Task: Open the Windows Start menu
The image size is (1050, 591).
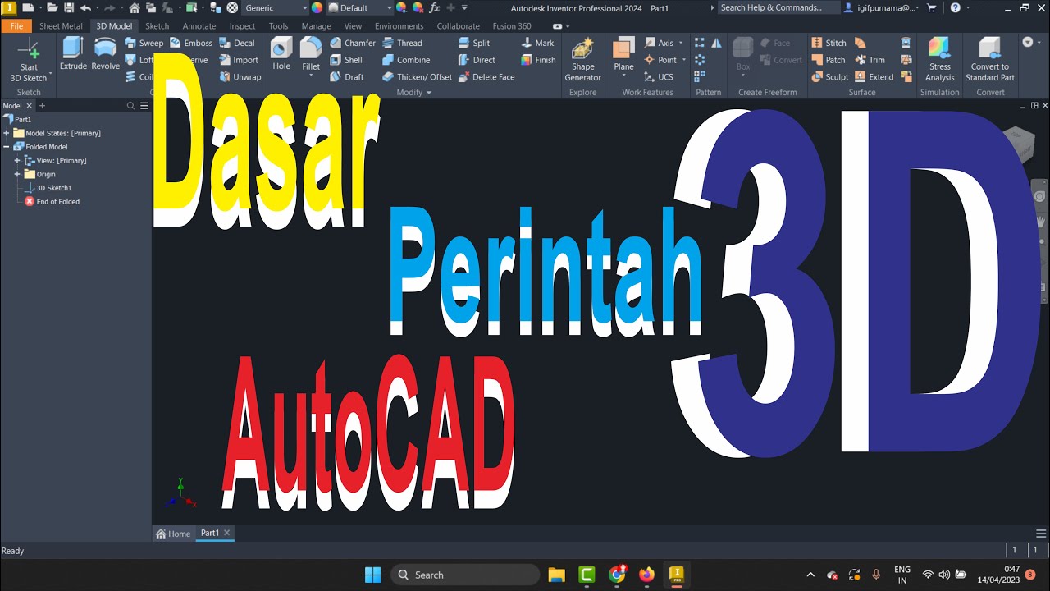Action: [372, 575]
